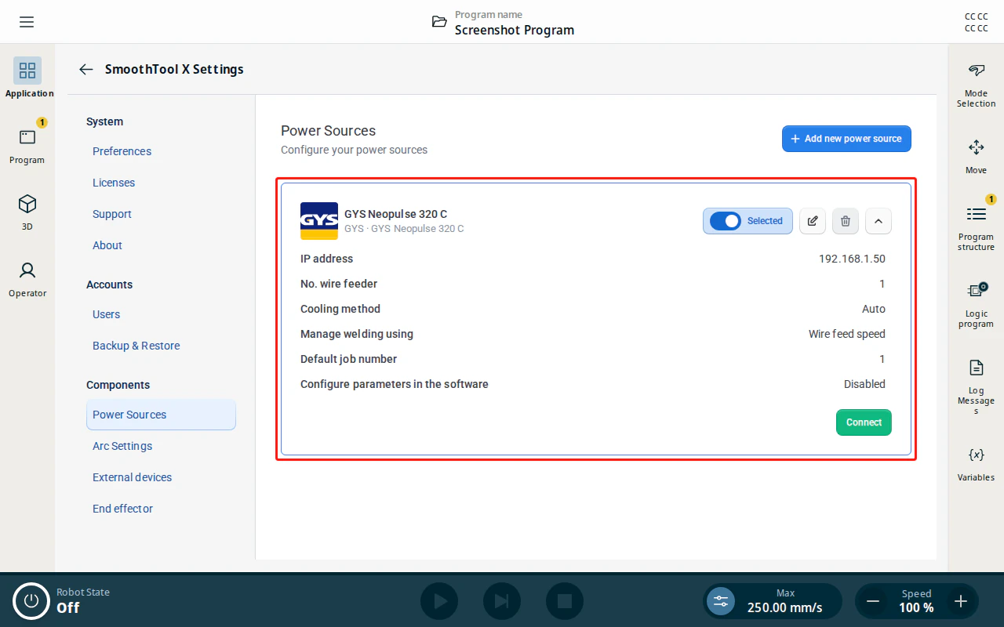Image resolution: width=1004 pixels, height=627 pixels.
Task: Click the Screenshot Program name
Action: pyautogui.click(x=515, y=30)
